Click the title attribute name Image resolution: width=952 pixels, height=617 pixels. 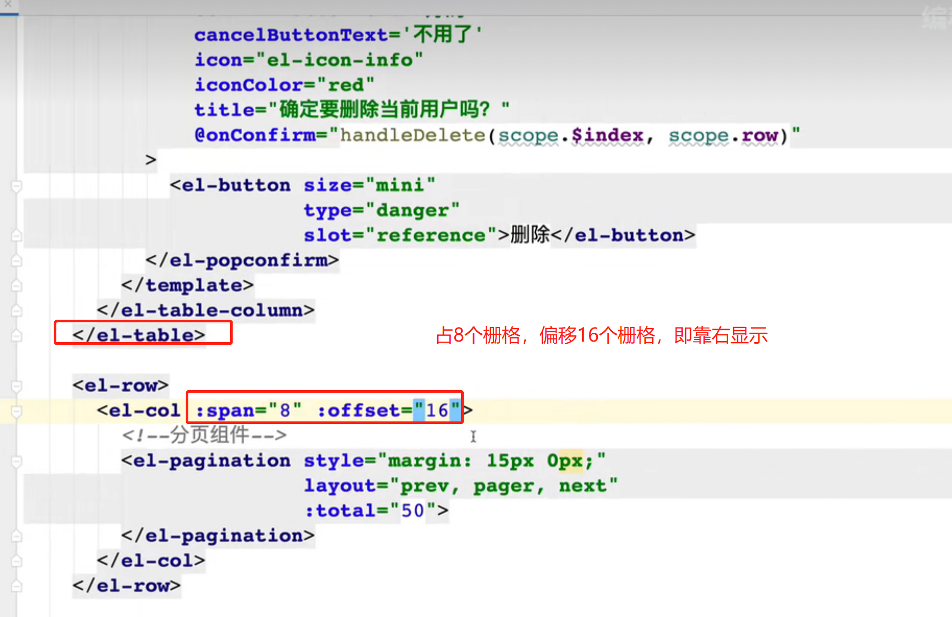[x=224, y=110]
